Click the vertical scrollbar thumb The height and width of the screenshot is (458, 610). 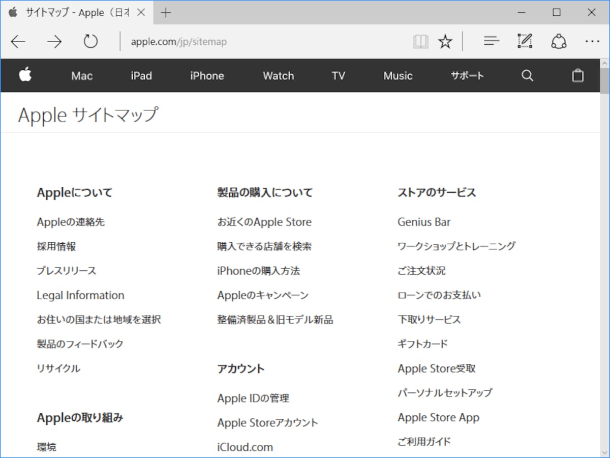(604, 80)
